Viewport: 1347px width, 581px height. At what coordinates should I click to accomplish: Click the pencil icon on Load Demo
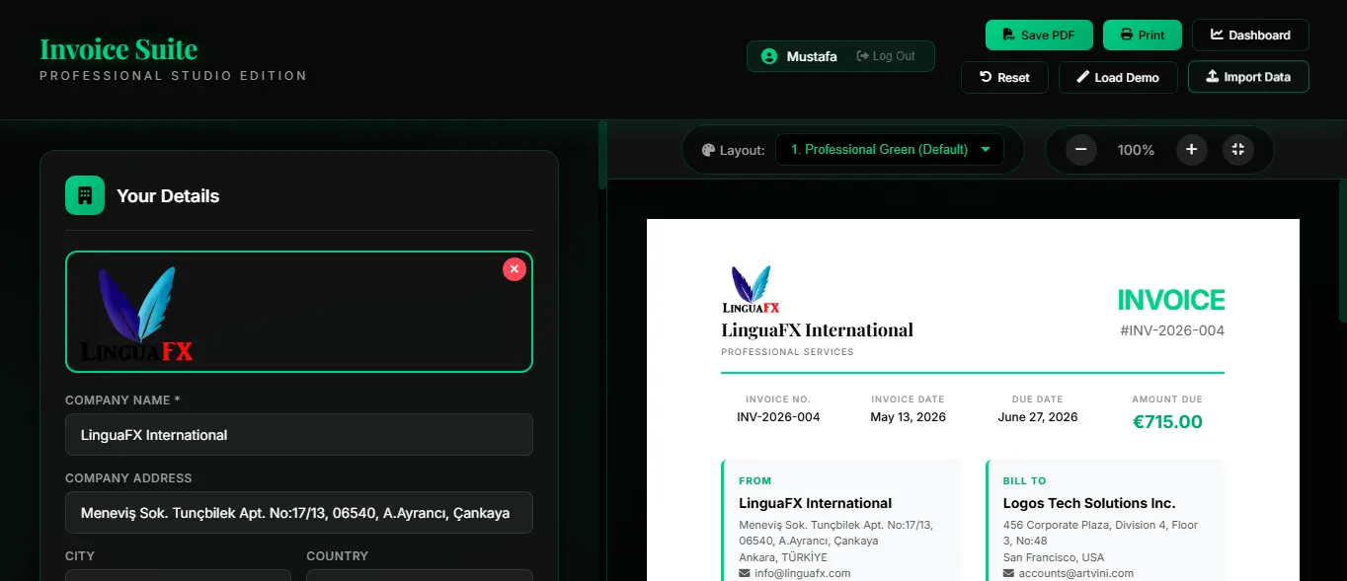coord(1082,77)
